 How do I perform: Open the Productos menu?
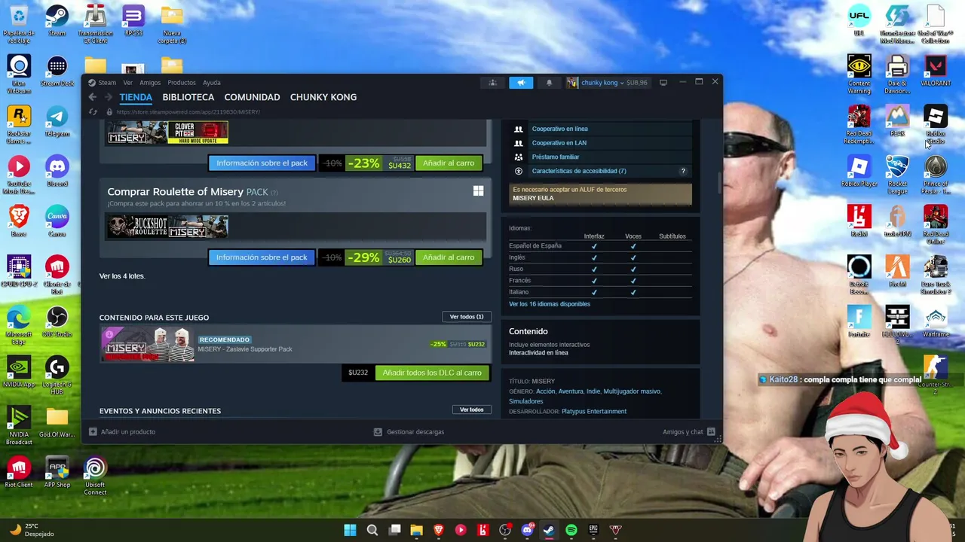[182, 83]
